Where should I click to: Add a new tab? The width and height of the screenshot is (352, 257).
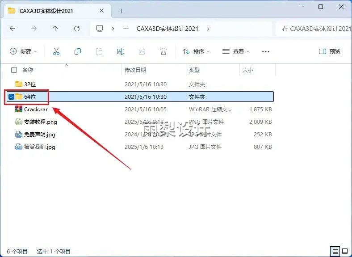point(121,11)
